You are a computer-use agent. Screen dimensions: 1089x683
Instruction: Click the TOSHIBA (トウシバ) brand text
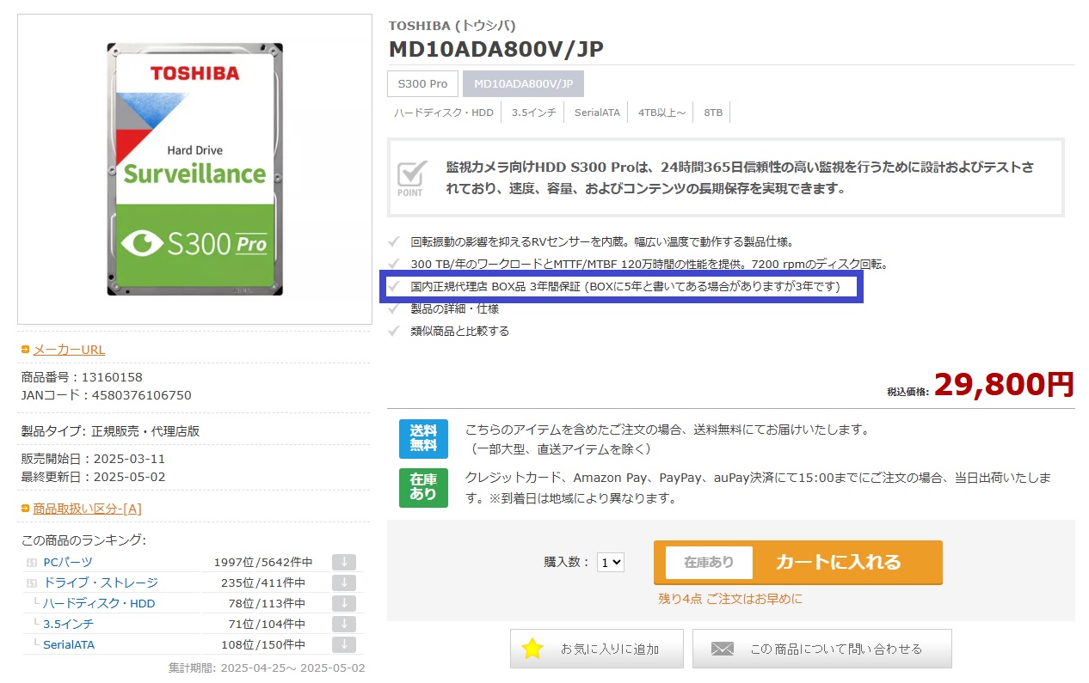point(452,26)
